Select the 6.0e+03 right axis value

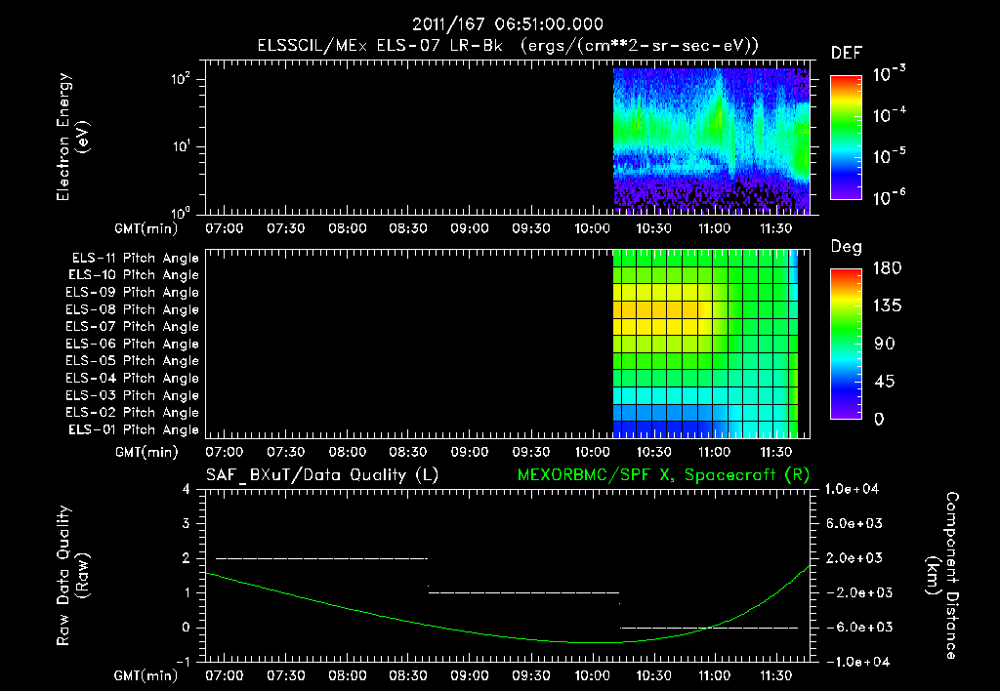click(854, 523)
